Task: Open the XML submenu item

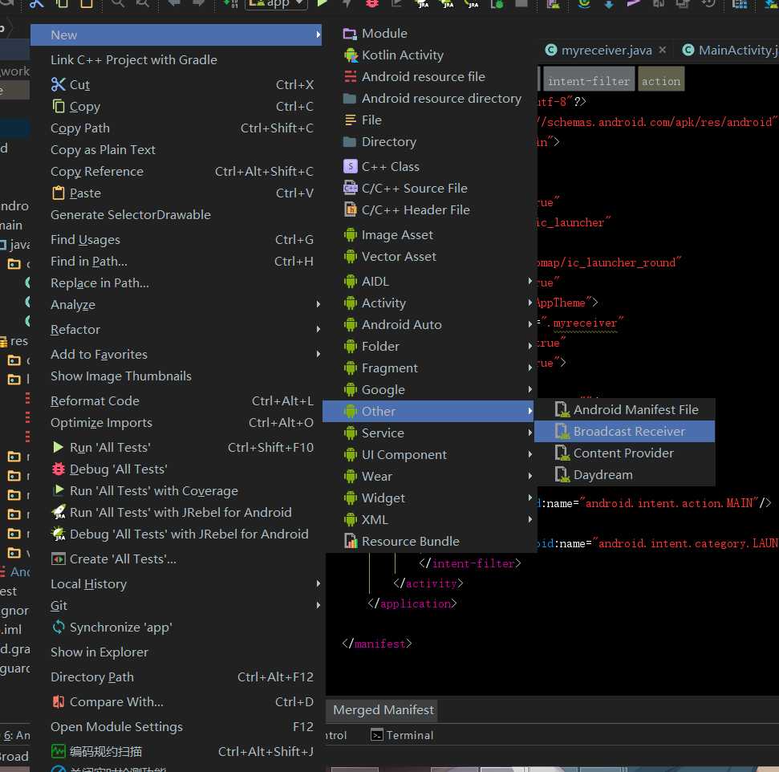Action: coord(428,519)
